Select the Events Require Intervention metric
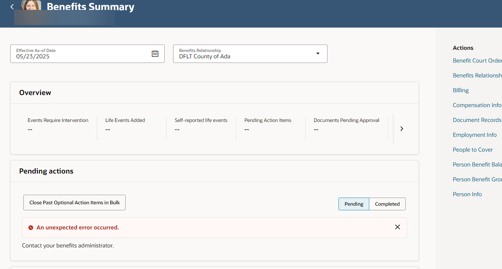 click(x=58, y=124)
